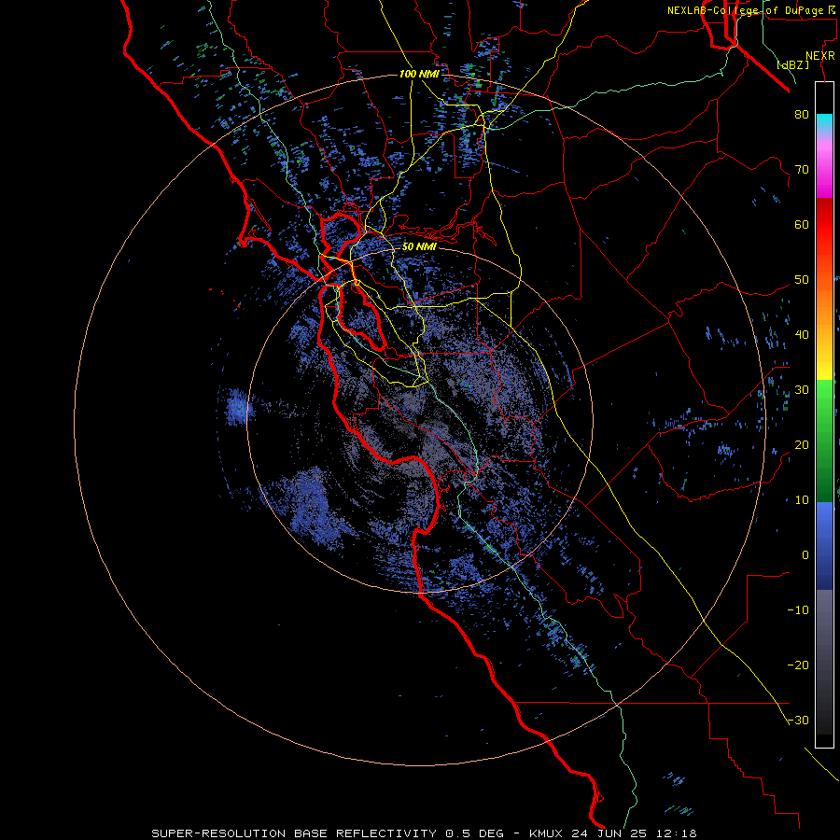Click the 50 value on the dBZ scale

pos(802,280)
